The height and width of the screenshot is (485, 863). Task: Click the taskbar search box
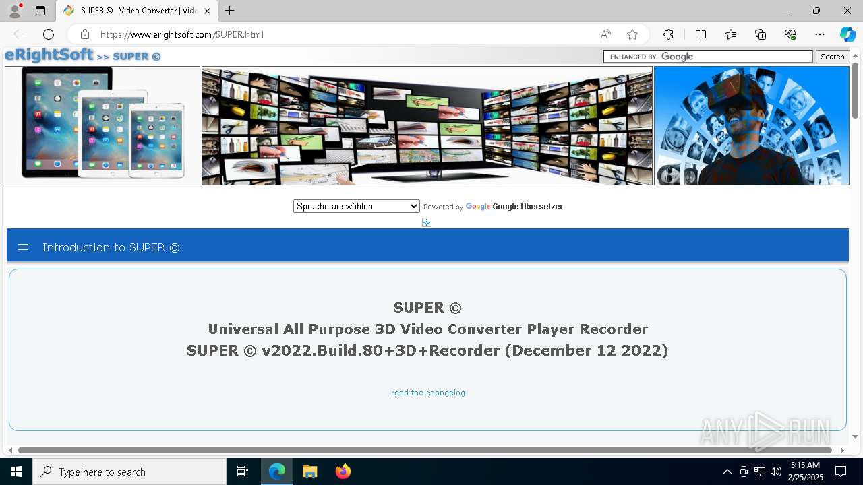point(129,472)
